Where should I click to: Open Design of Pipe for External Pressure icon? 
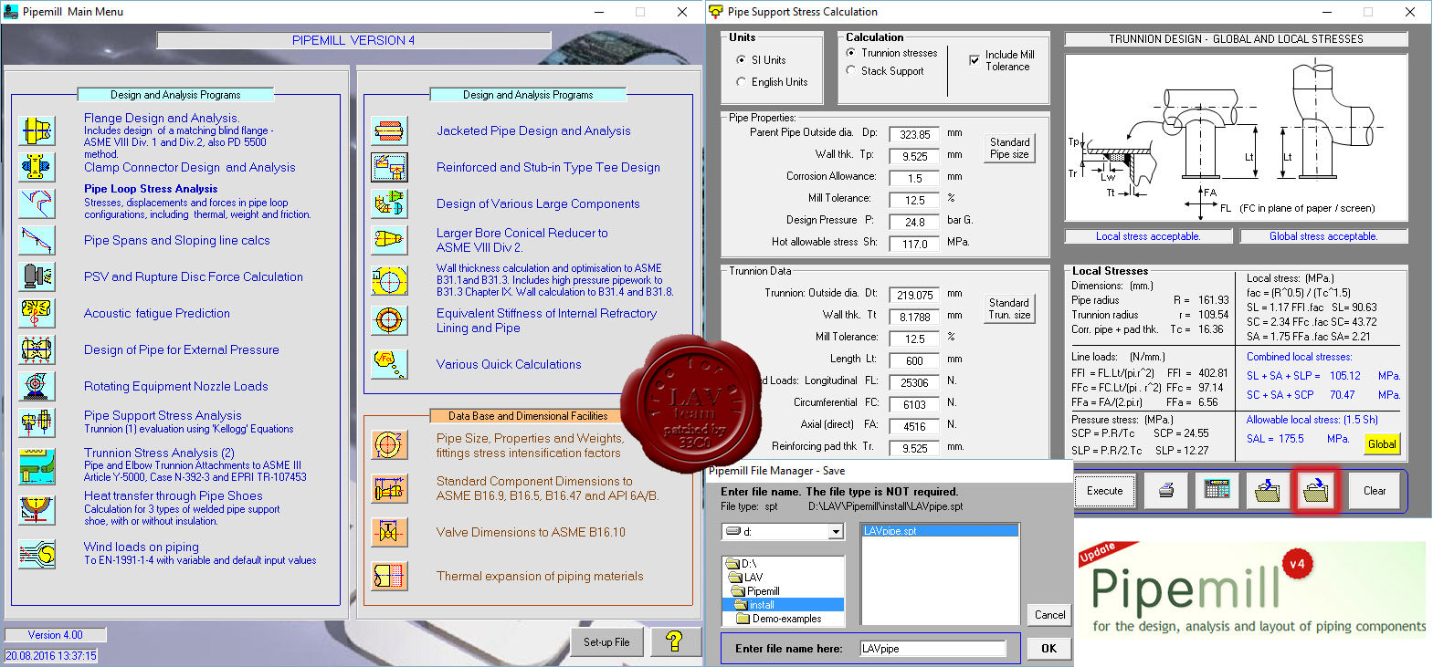click(x=37, y=349)
